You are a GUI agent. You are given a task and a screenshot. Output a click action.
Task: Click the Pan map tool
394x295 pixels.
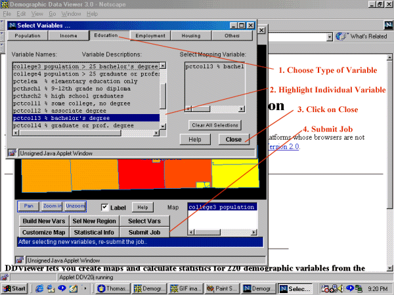pyautogui.click(x=28, y=206)
